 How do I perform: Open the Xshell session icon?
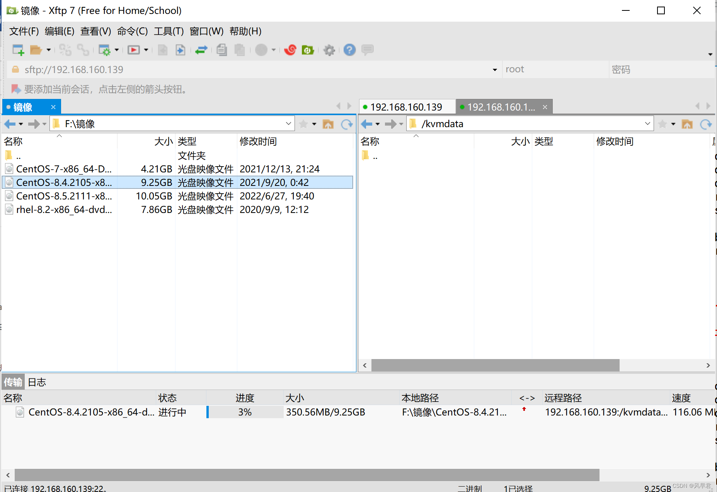[290, 50]
